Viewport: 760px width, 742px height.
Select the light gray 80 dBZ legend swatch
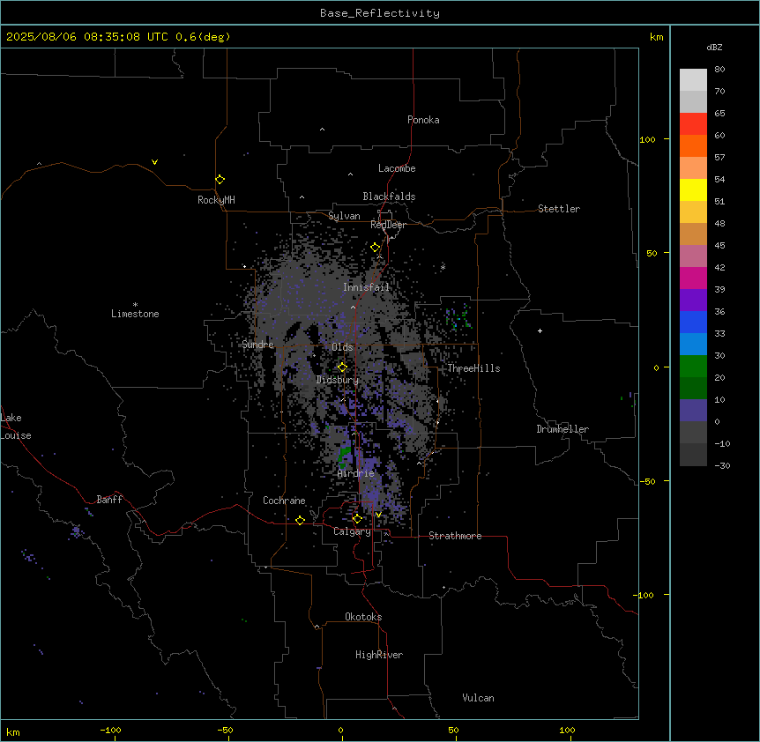pos(693,80)
